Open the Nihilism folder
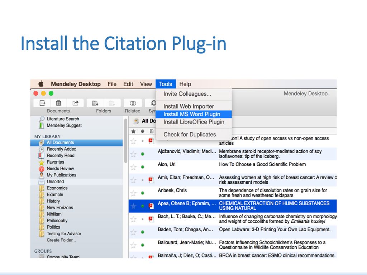This screenshot has width=367, height=275. pos(54,214)
